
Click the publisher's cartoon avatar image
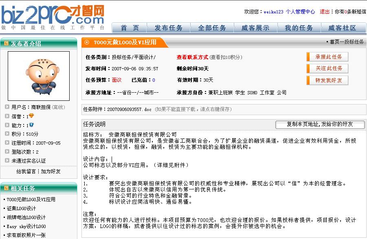pos(39,76)
